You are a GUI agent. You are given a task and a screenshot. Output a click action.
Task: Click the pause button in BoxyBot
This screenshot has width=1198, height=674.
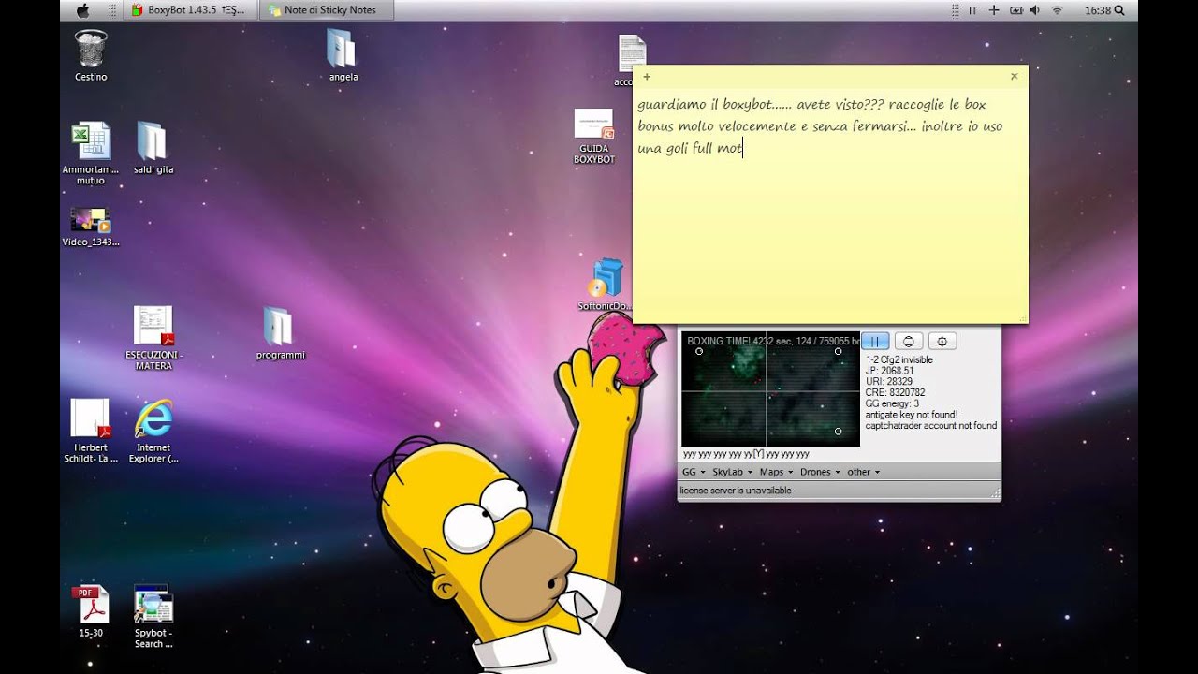[x=875, y=341]
